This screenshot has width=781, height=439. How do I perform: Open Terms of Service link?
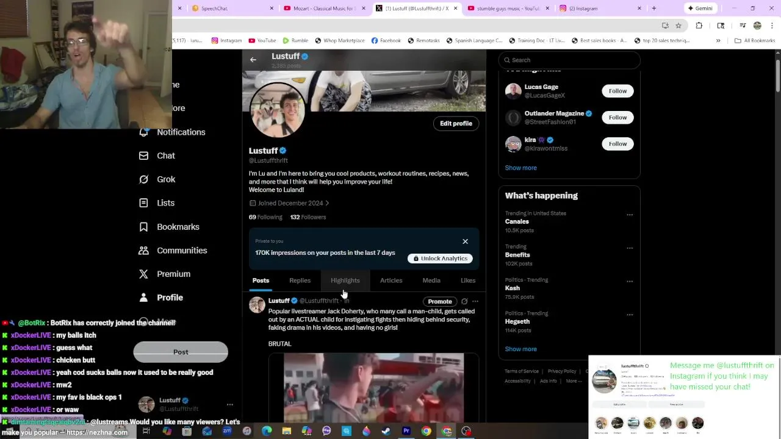(x=522, y=371)
